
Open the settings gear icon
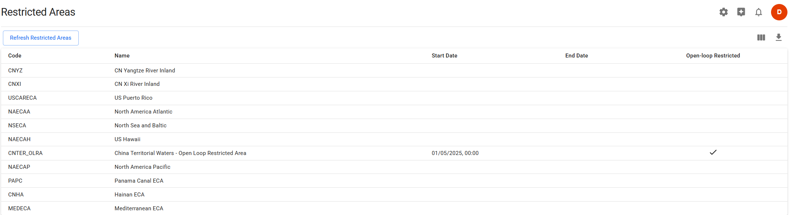pos(723,12)
